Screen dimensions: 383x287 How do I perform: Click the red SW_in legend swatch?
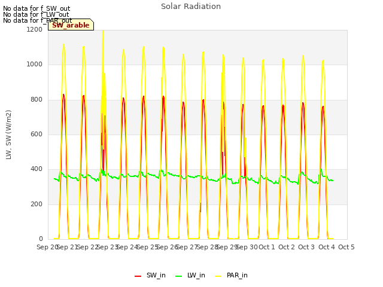click(138, 276)
